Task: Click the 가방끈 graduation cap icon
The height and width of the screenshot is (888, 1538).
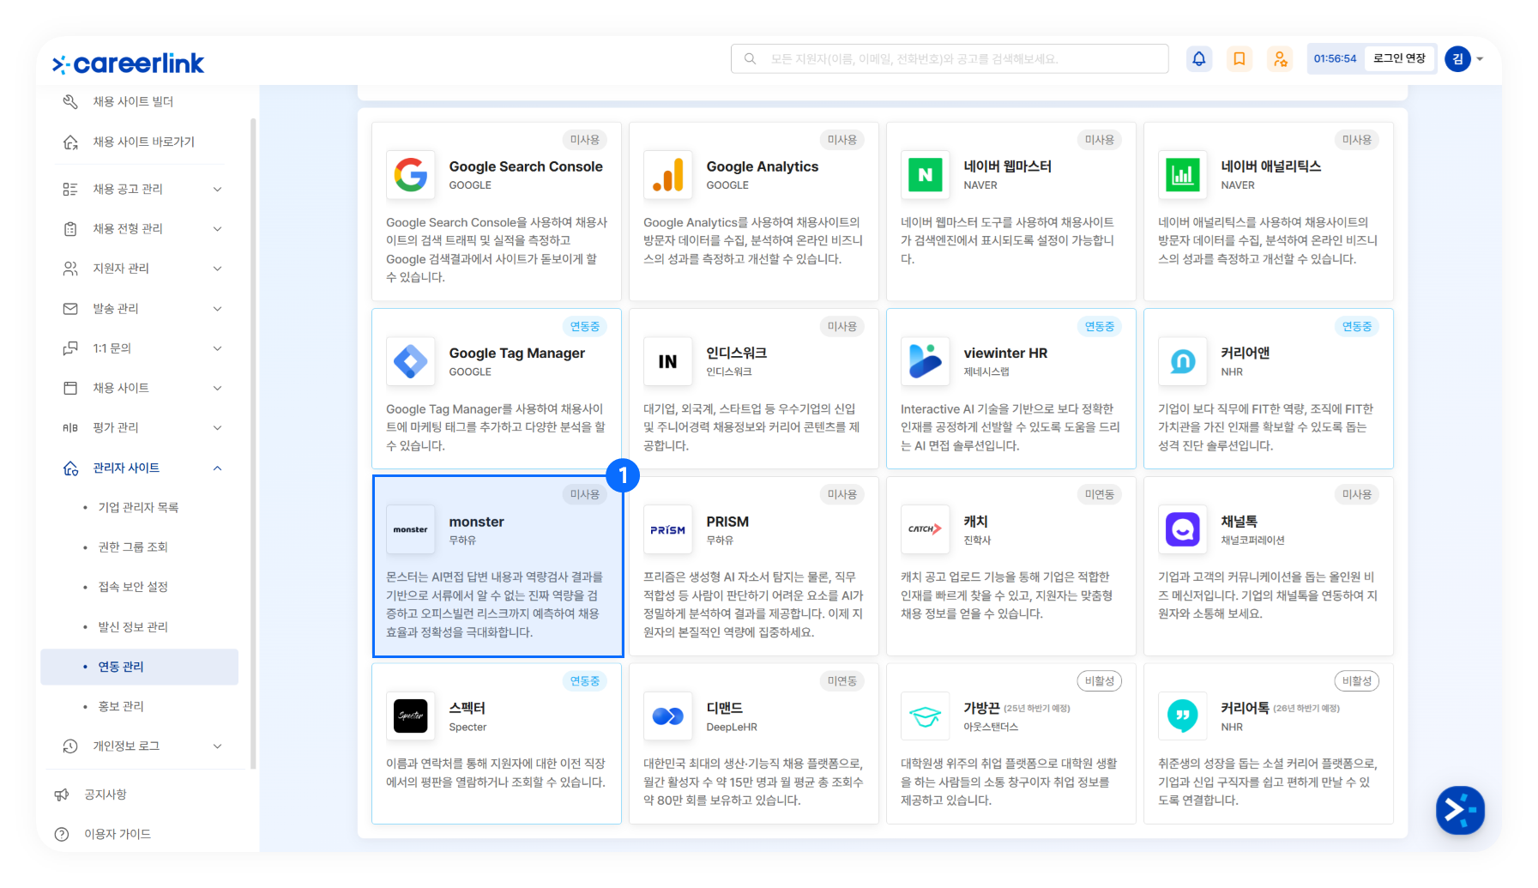Action: pos(926,716)
